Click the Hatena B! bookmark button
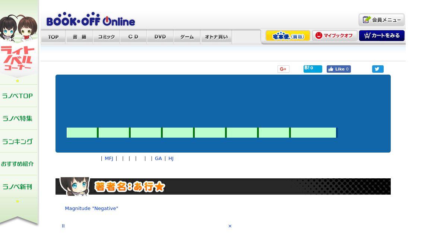The width and height of the screenshot is (447, 235). 313,69
